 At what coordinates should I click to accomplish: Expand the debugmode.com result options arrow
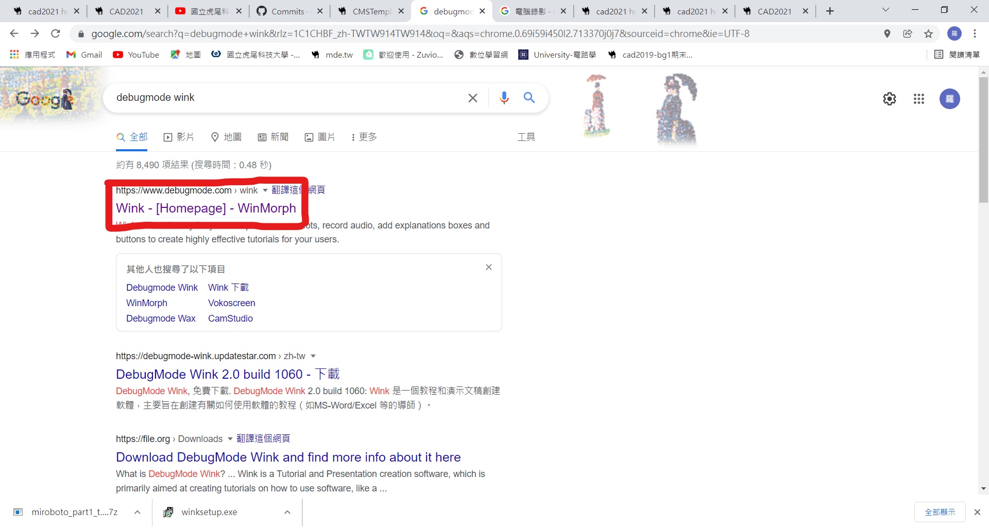click(265, 190)
